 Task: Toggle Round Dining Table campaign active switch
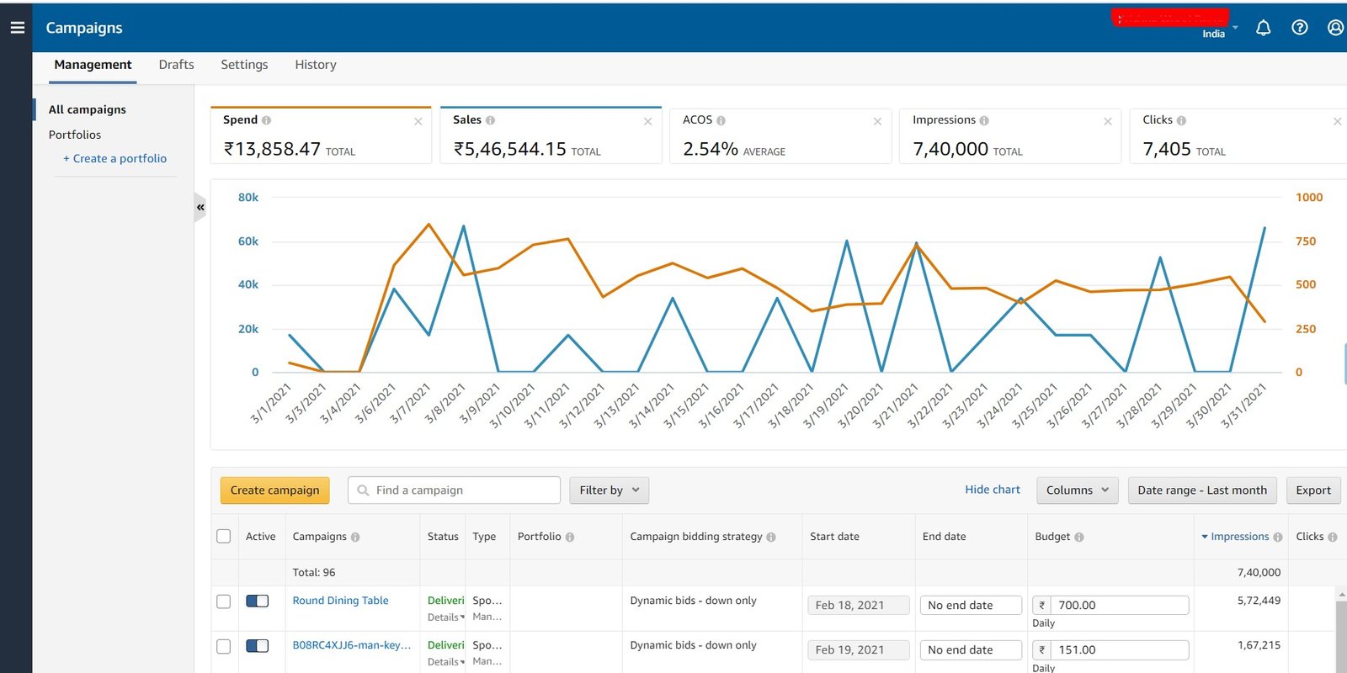pyautogui.click(x=257, y=601)
